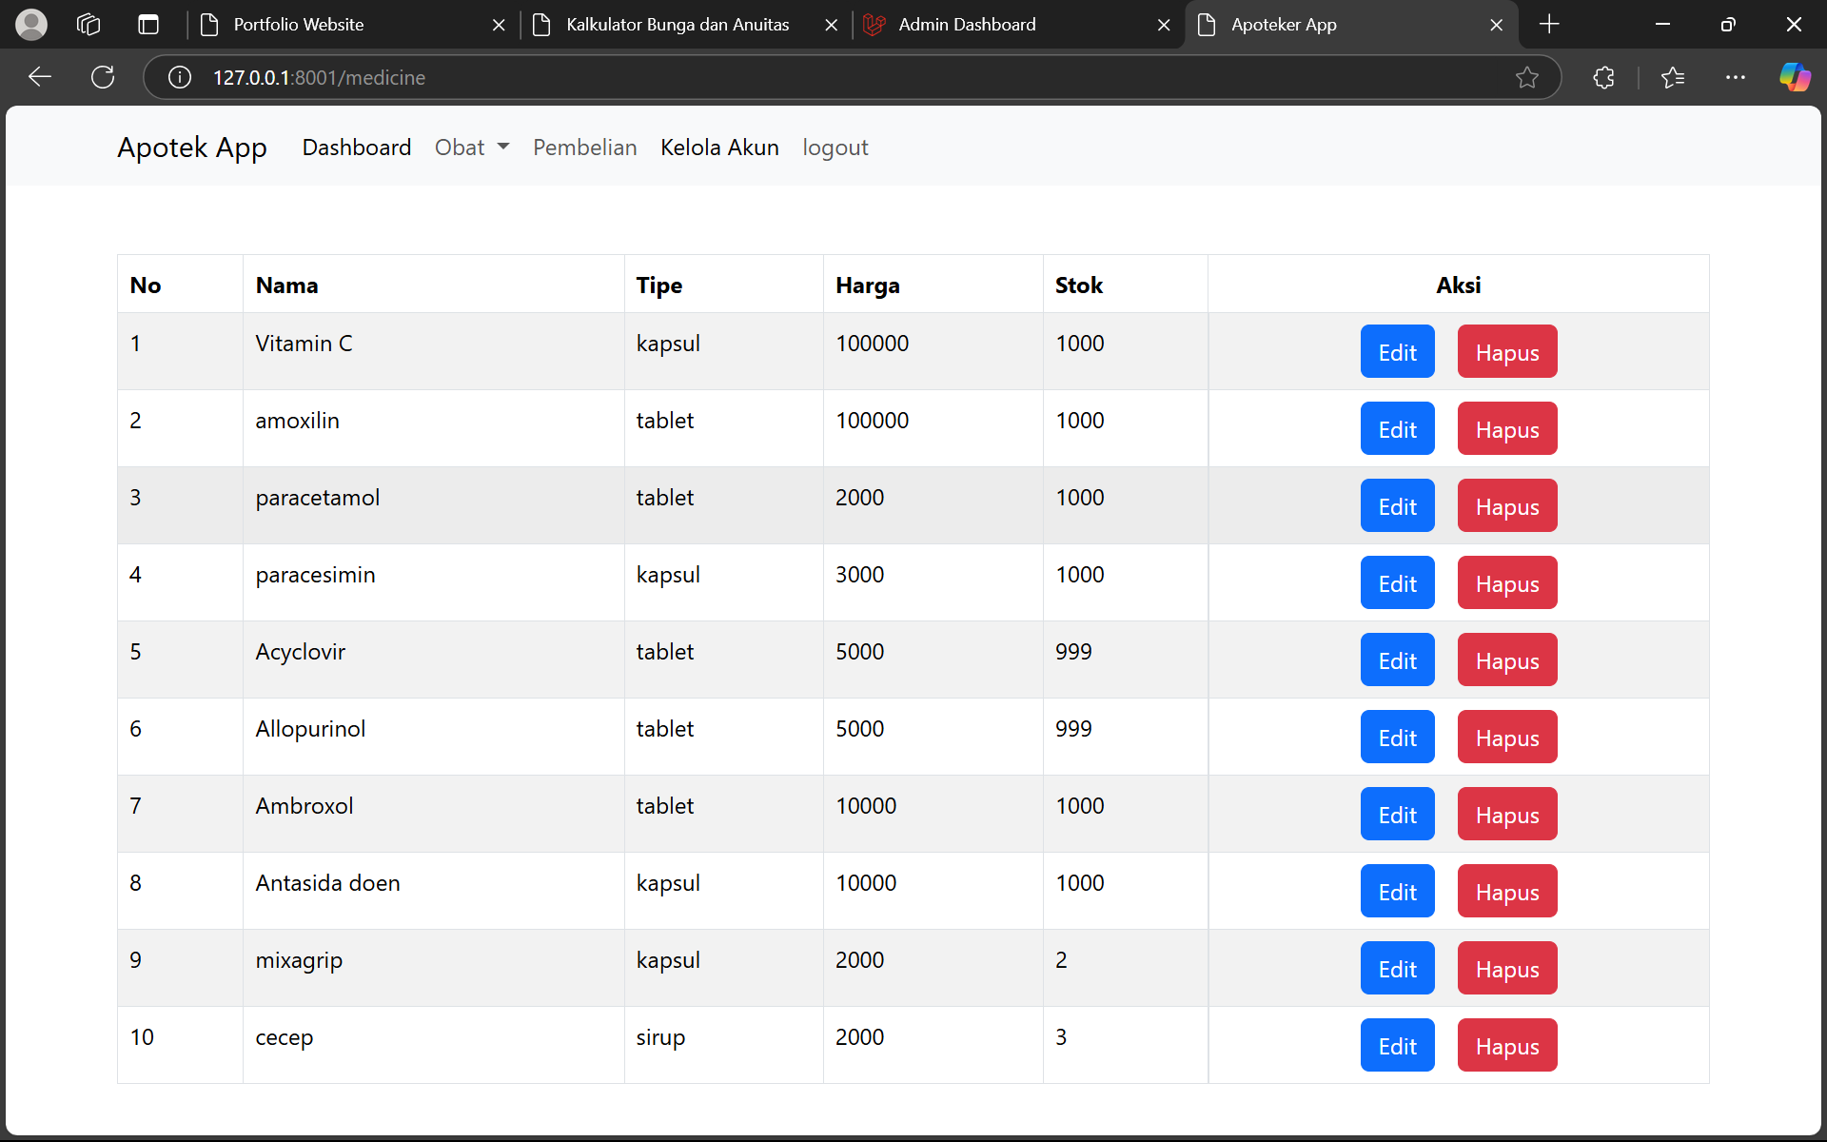
Task: Switch to Kalkulator Bunga dan Anuitas tab
Action: tap(676, 25)
